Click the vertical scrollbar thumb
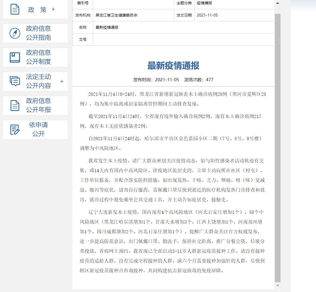The height and width of the screenshot is (292, 316). [x=278, y=146]
